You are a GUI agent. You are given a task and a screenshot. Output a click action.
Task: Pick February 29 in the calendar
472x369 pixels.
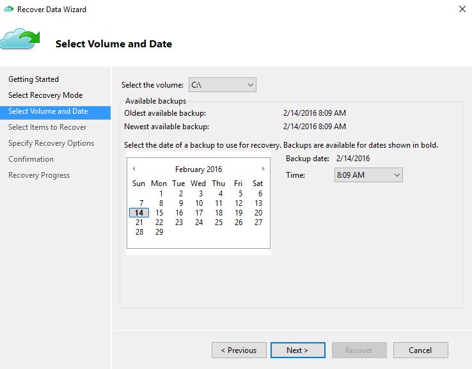(x=159, y=232)
